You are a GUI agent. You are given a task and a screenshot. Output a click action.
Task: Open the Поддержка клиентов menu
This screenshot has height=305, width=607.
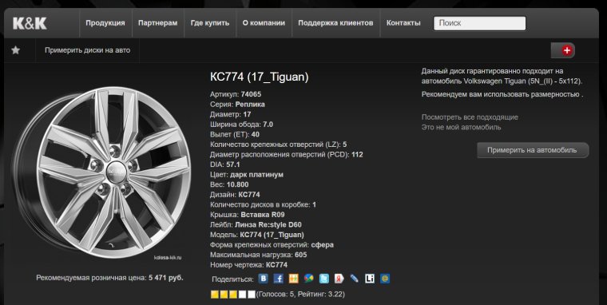click(x=335, y=23)
